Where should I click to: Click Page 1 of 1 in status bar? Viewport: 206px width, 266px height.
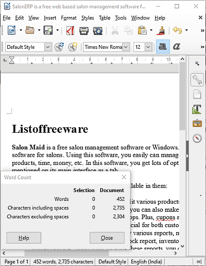16,261
